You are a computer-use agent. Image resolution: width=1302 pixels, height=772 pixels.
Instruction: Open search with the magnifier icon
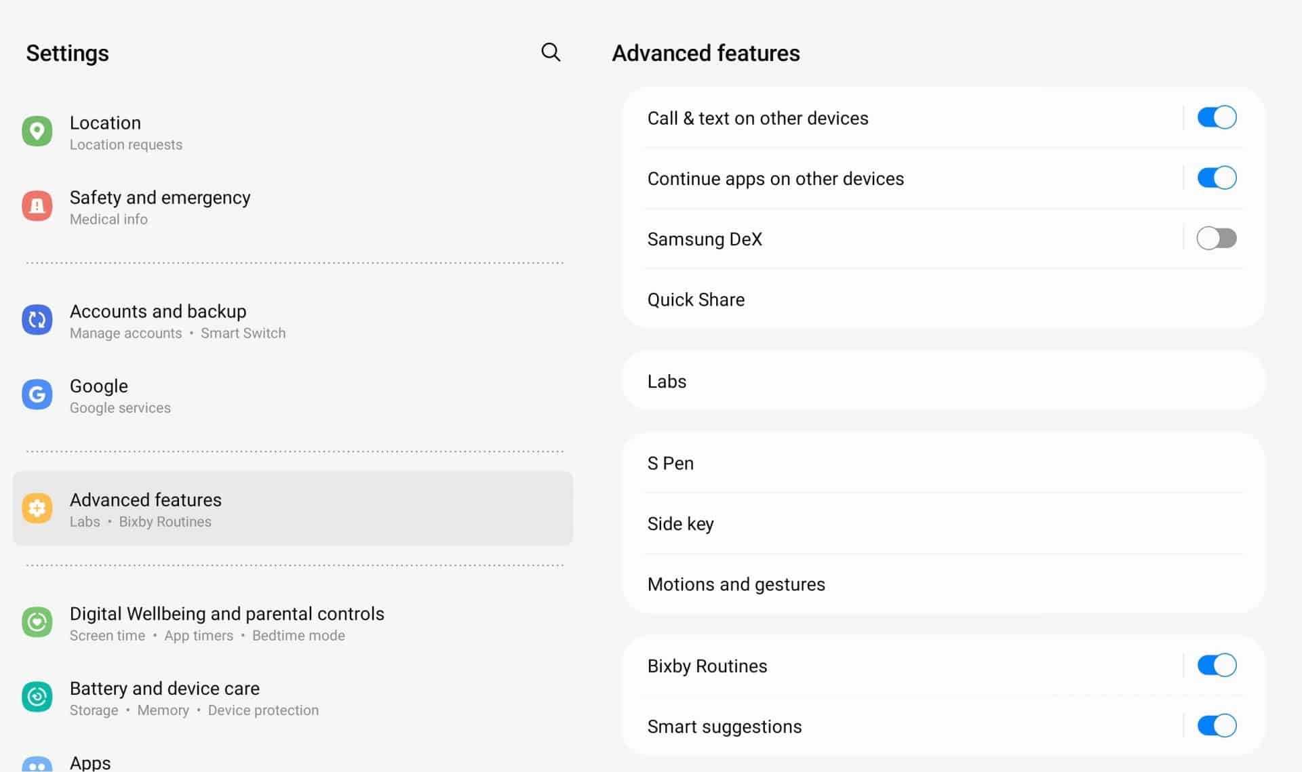(x=550, y=52)
